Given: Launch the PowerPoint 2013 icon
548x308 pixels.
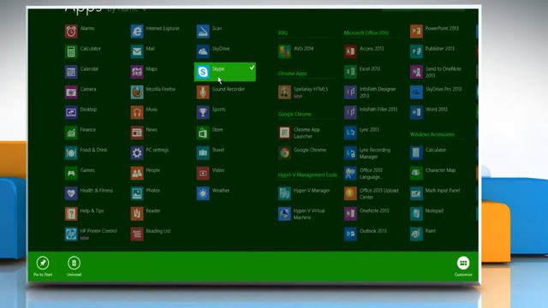Looking at the screenshot, I should coord(416,32).
